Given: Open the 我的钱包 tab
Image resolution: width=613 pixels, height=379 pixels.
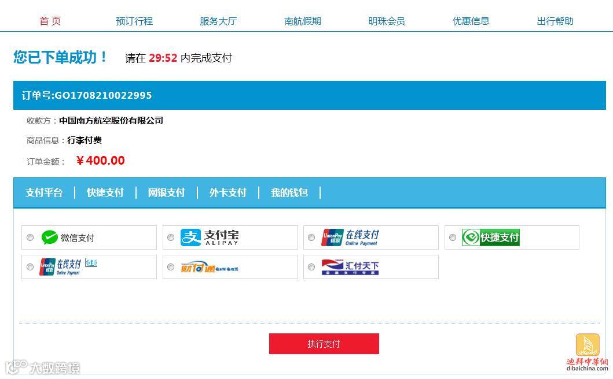Looking at the screenshot, I should (x=289, y=192).
